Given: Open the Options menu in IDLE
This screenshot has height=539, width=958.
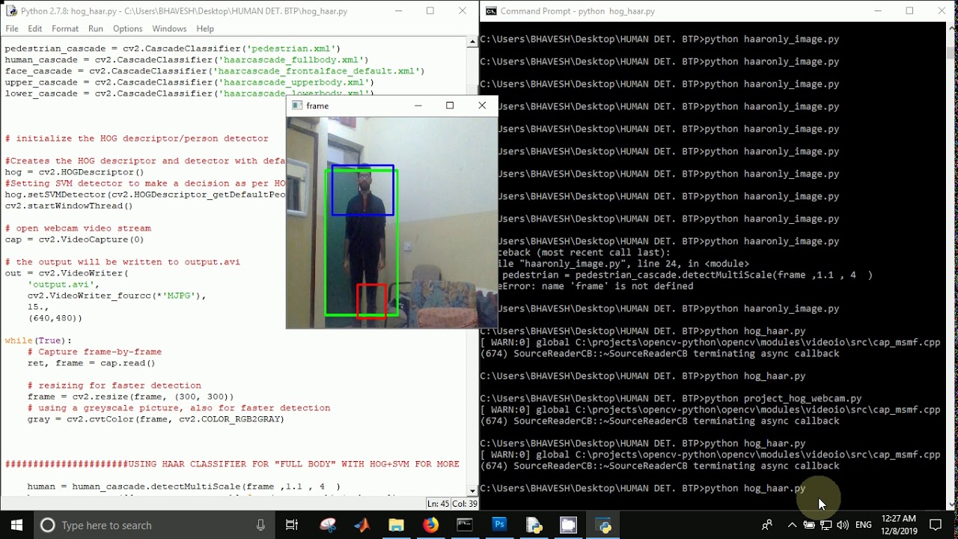Looking at the screenshot, I should pyautogui.click(x=128, y=28).
